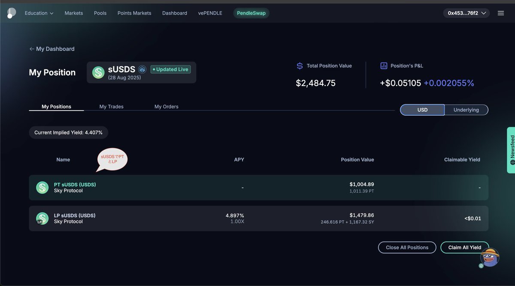Screen dimensions: 515x286
Task: Select the My Positions tab
Action: [x=56, y=107]
